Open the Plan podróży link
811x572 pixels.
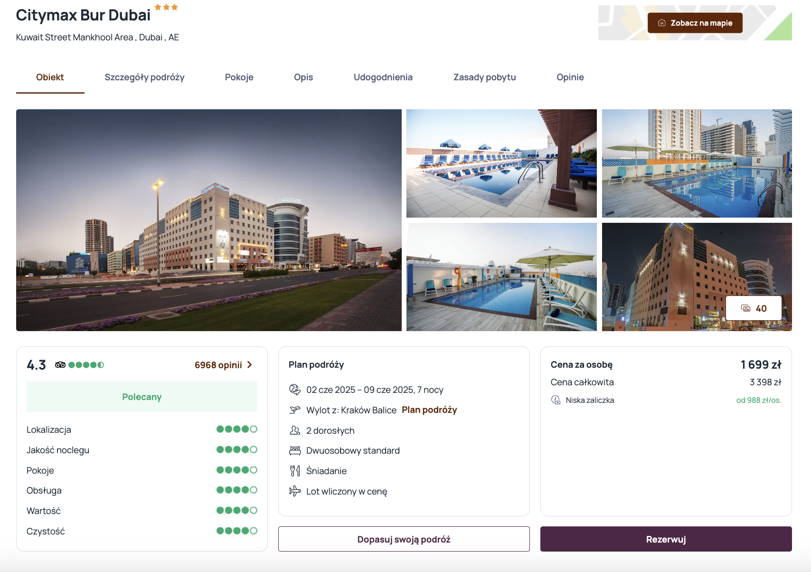[x=429, y=410]
